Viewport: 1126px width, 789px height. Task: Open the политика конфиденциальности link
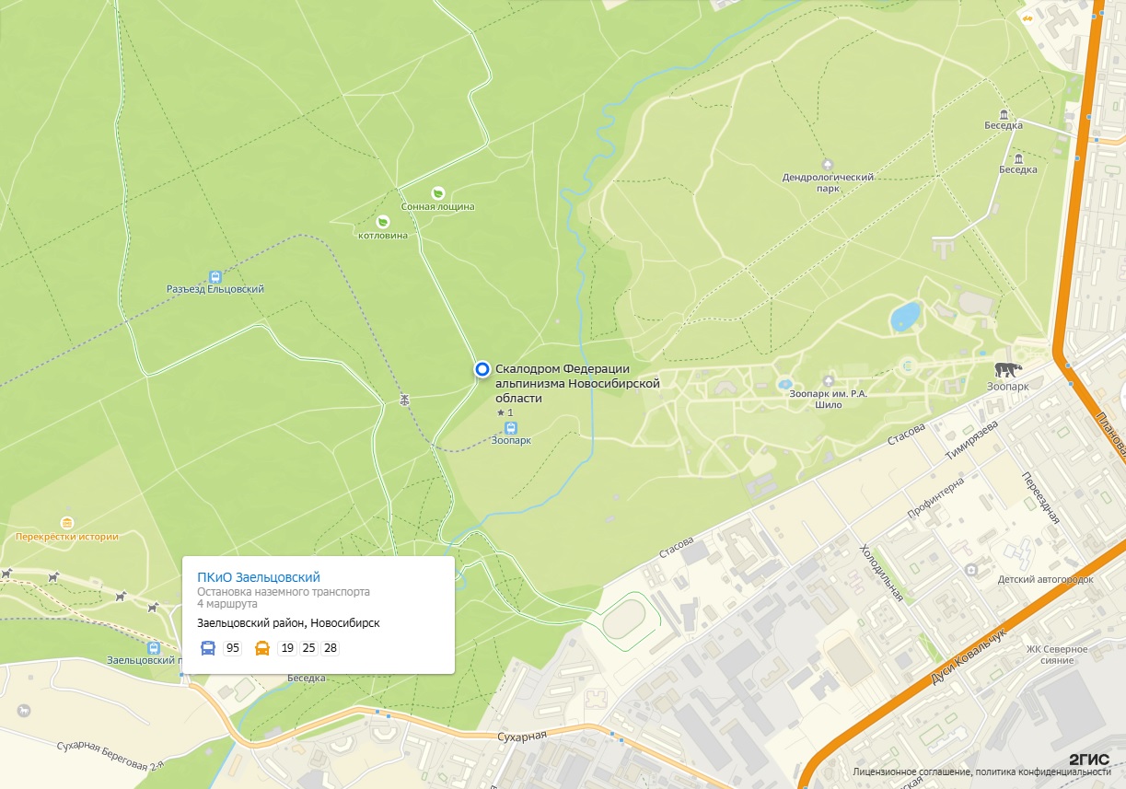click(1042, 772)
